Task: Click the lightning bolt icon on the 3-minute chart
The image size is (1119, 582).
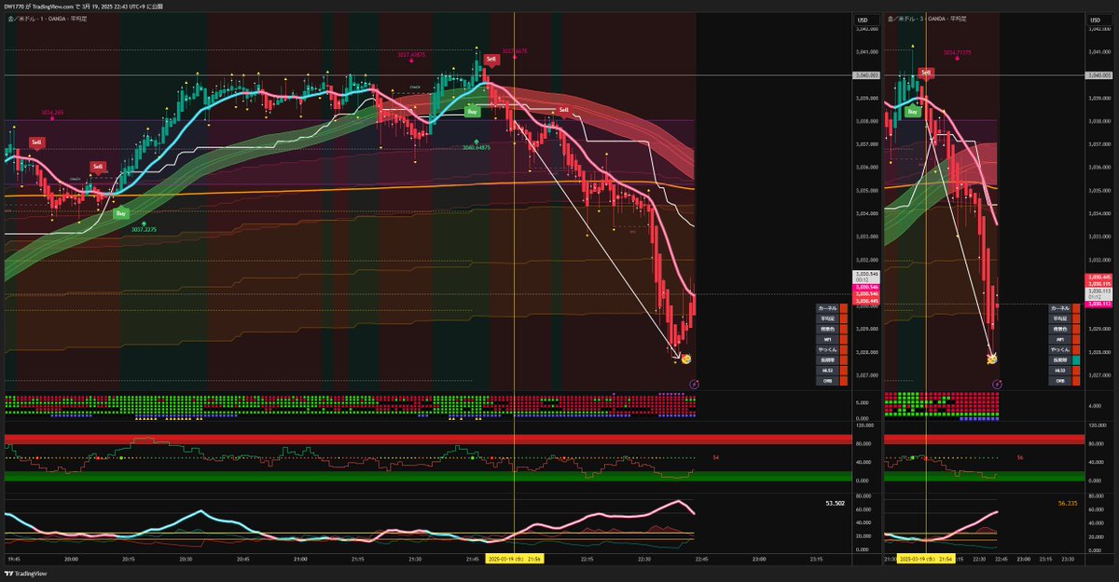Action: 997,383
